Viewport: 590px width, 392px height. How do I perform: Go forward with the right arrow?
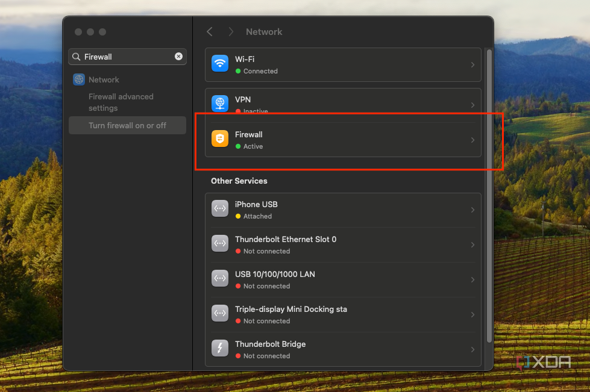pos(231,32)
